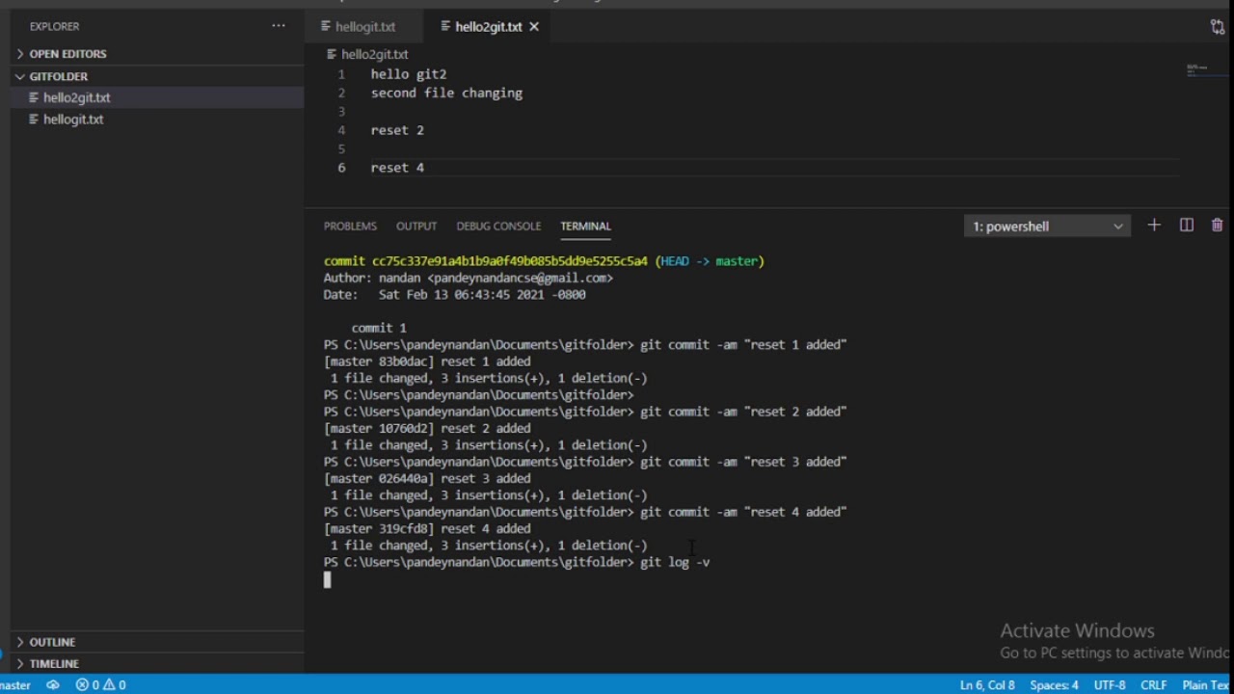1234x694 pixels.
Task: Click the 'reset 2' line in editor
Action: coord(397,130)
